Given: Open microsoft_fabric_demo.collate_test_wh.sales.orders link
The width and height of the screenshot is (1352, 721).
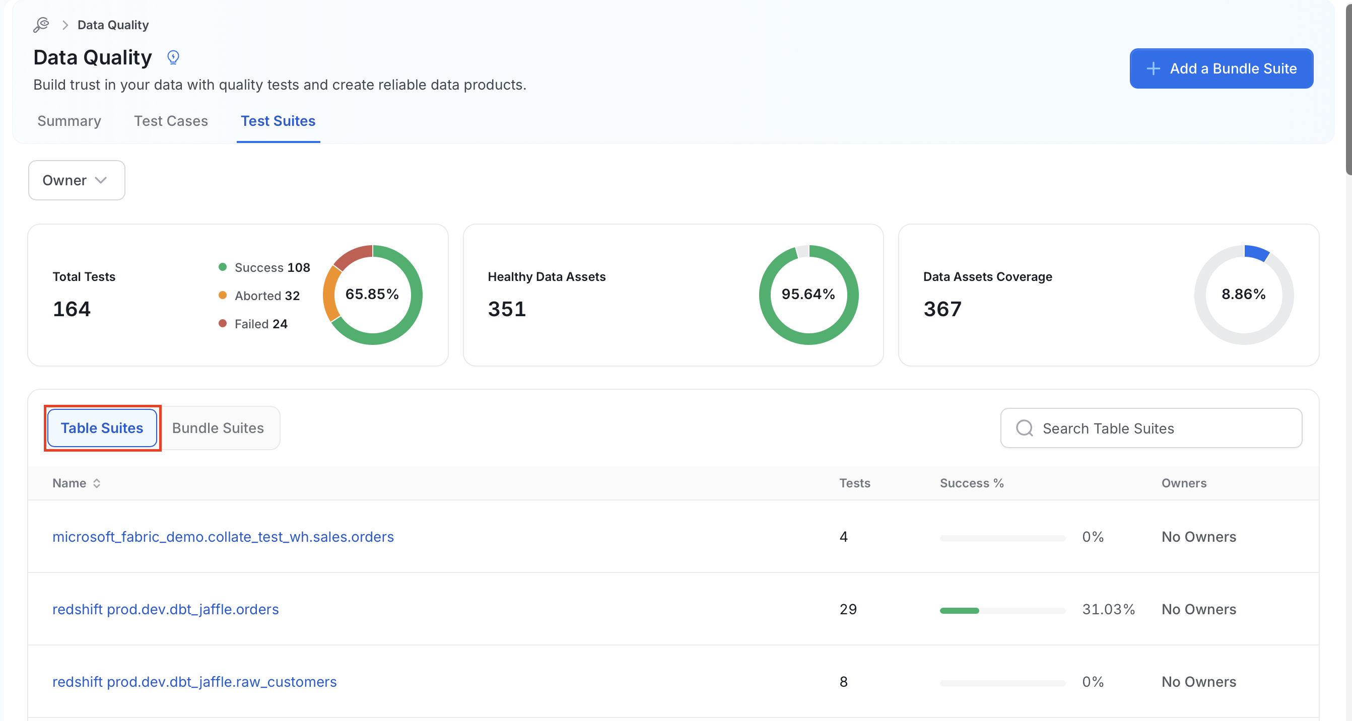Looking at the screenshot, I should (x=223, y=537).
